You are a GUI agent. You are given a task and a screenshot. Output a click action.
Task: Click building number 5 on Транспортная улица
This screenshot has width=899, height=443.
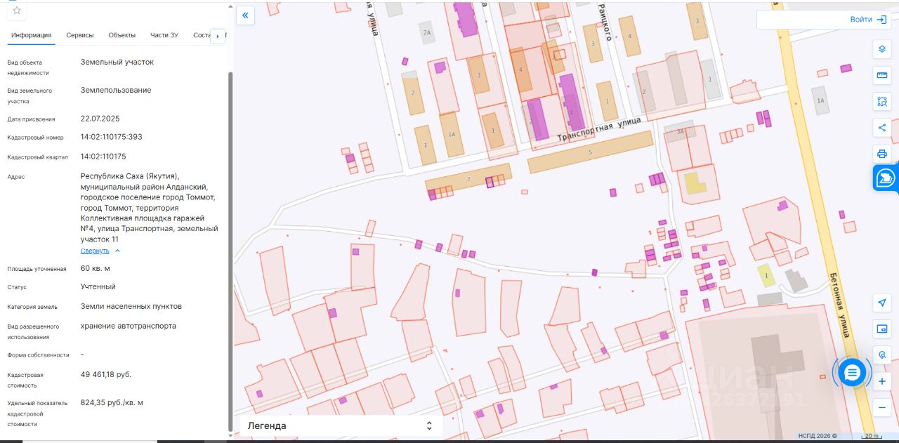(x=590, y=152)
